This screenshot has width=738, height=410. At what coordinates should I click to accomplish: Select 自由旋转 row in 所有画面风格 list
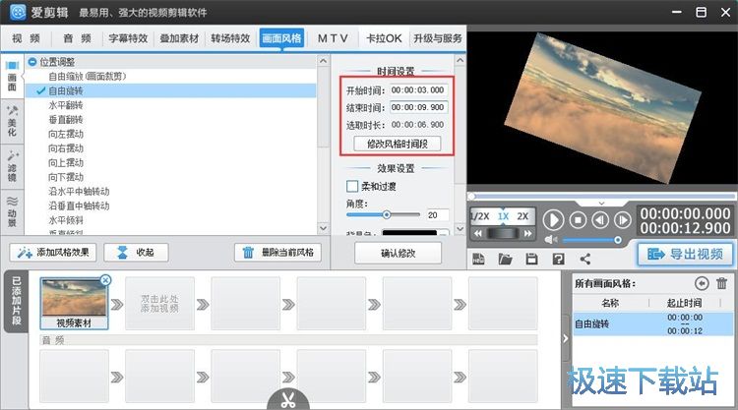click(652, 323)
